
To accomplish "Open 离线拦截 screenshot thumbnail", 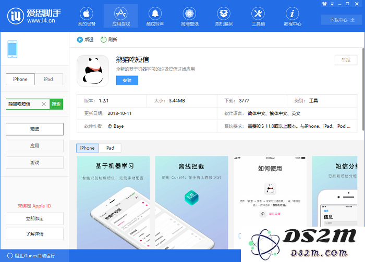I will pyautogui.click(x=191, y=203).
